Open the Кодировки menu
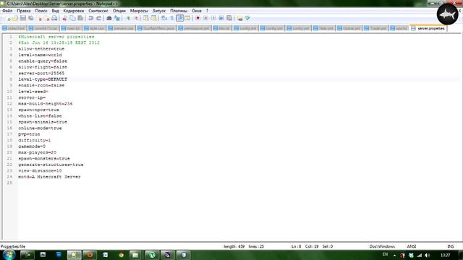Viewport: 463px width, 260px height. point(74,11)
